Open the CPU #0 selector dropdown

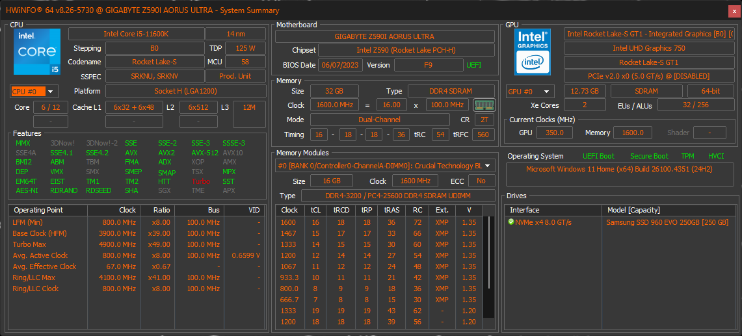(x=34, y=92)
